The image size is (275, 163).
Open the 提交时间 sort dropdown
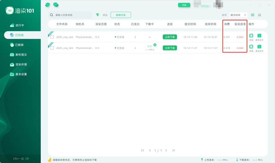(238, 15)
